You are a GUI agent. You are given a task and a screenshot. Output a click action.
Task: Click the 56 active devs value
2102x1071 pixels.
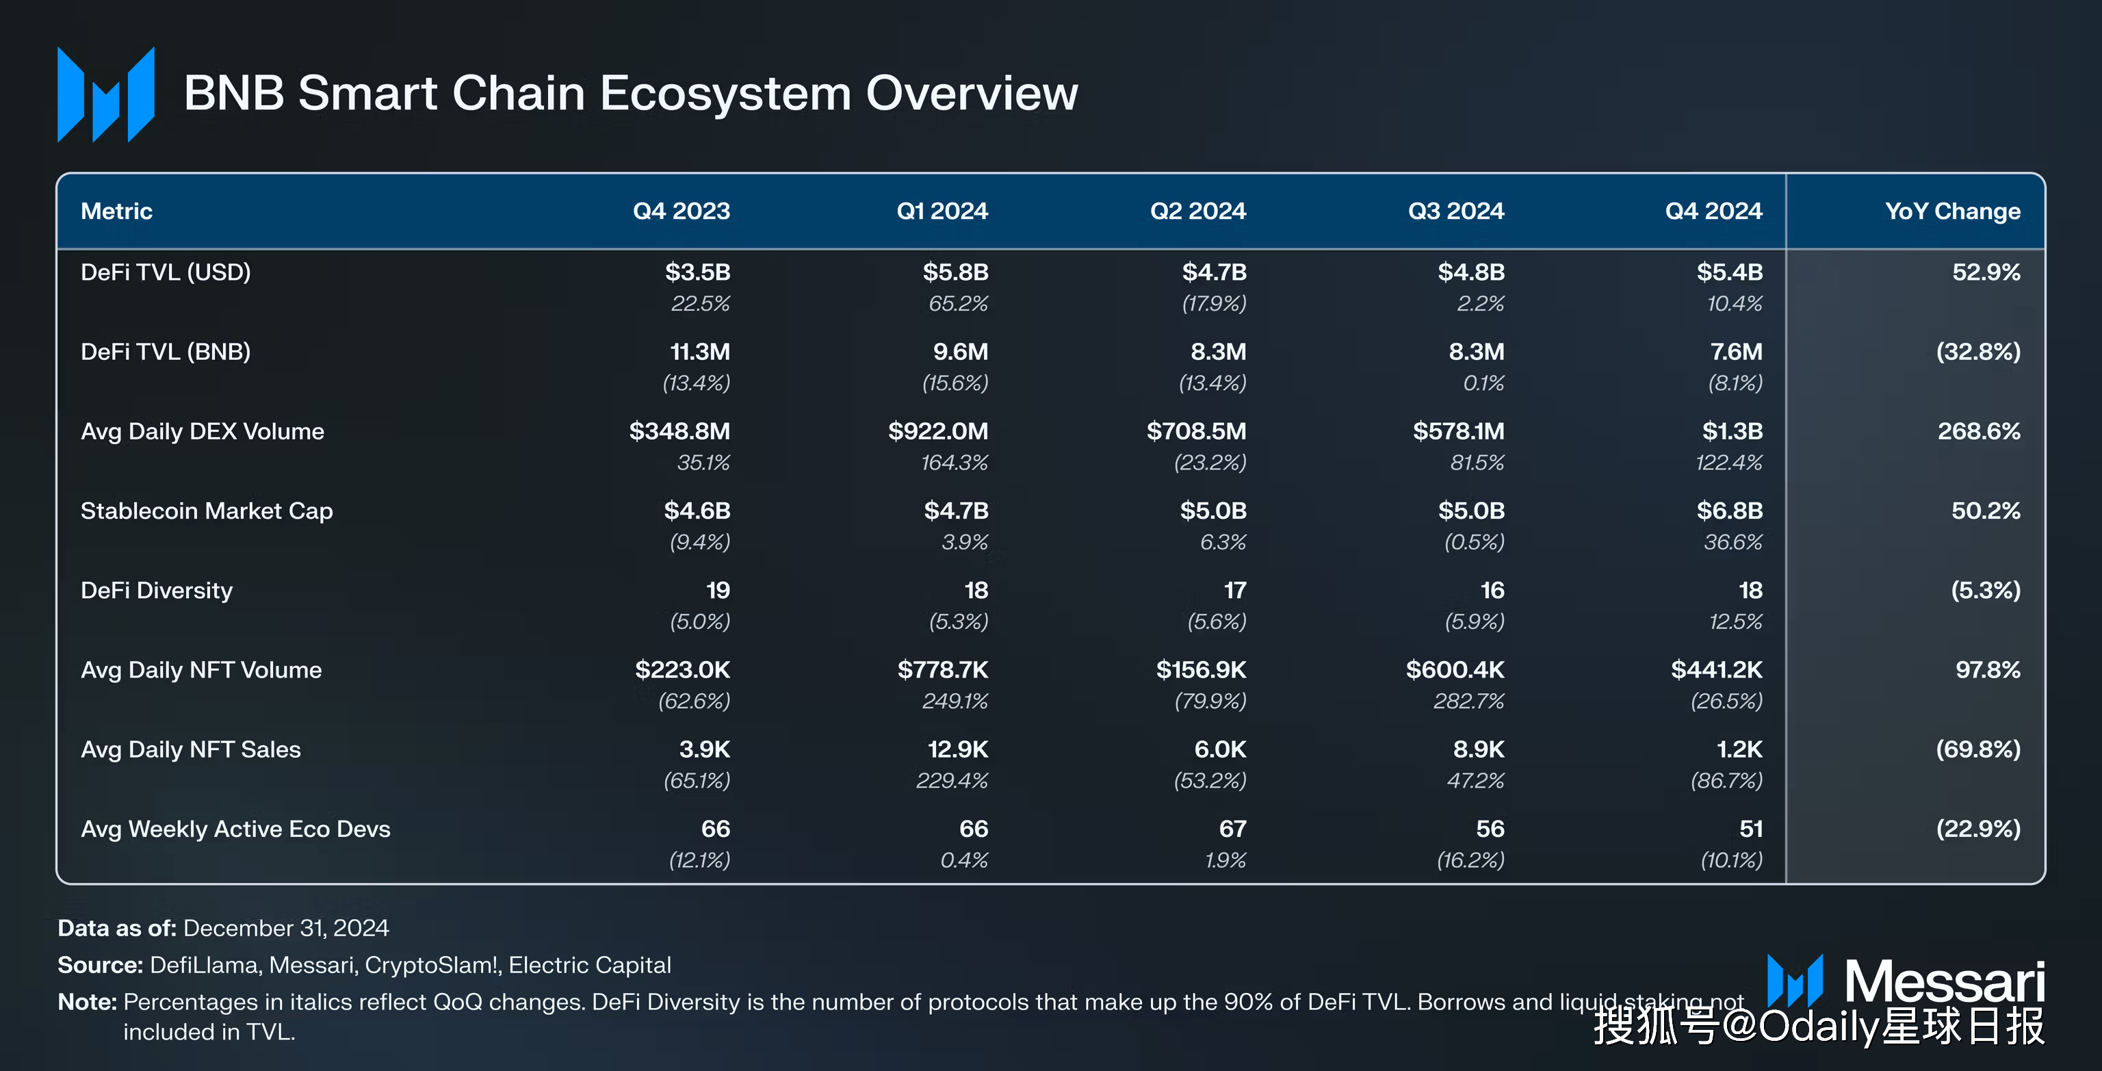coord(1491,829)
